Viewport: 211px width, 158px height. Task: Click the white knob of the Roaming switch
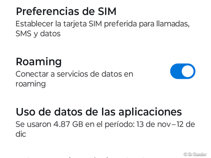(x=188, y=71)
